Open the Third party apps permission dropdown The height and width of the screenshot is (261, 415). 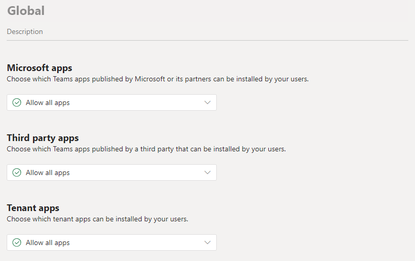(111, 172)
